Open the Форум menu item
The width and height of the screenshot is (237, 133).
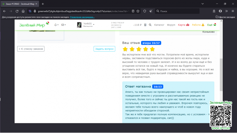171,25
